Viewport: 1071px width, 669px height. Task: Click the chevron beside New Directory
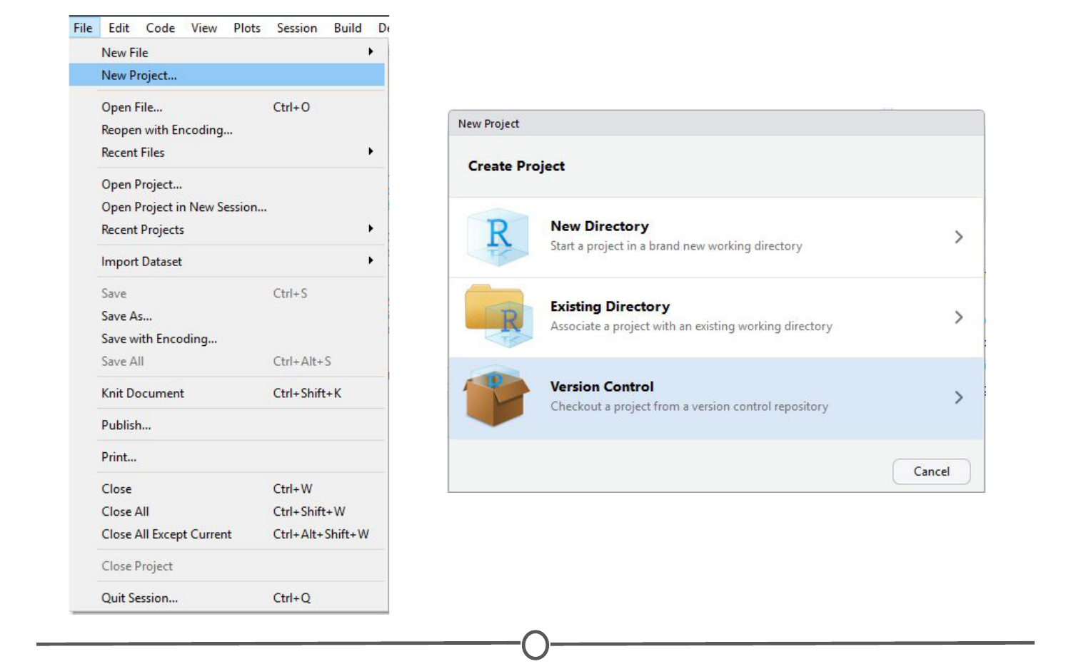(x=958, y=237)
